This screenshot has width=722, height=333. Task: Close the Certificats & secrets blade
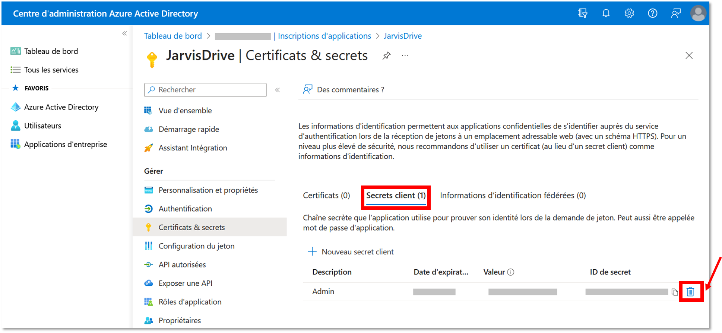pos(689,55)
